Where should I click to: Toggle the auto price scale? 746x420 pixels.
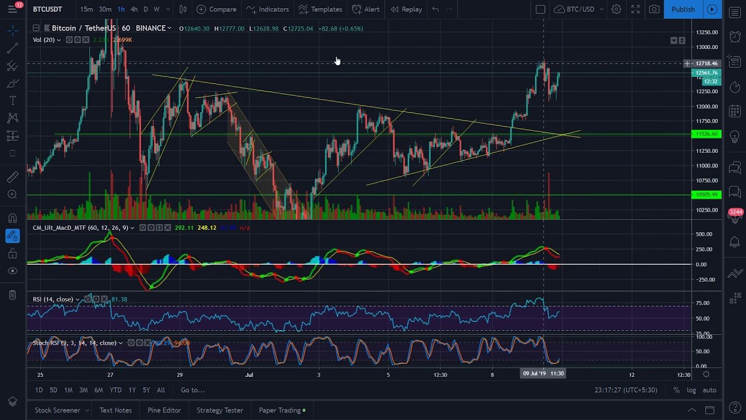pyautogui.click(x=709, y=390)
